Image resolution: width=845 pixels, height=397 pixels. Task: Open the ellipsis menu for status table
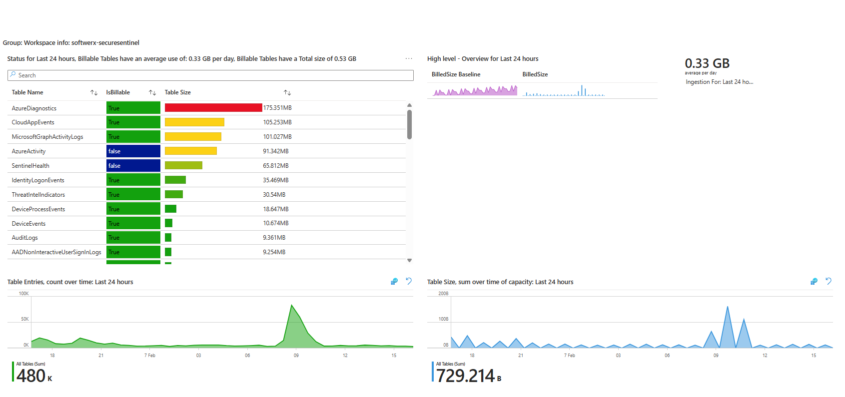[409, 58]
